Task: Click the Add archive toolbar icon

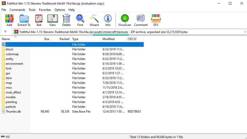Action: [9, 19]
